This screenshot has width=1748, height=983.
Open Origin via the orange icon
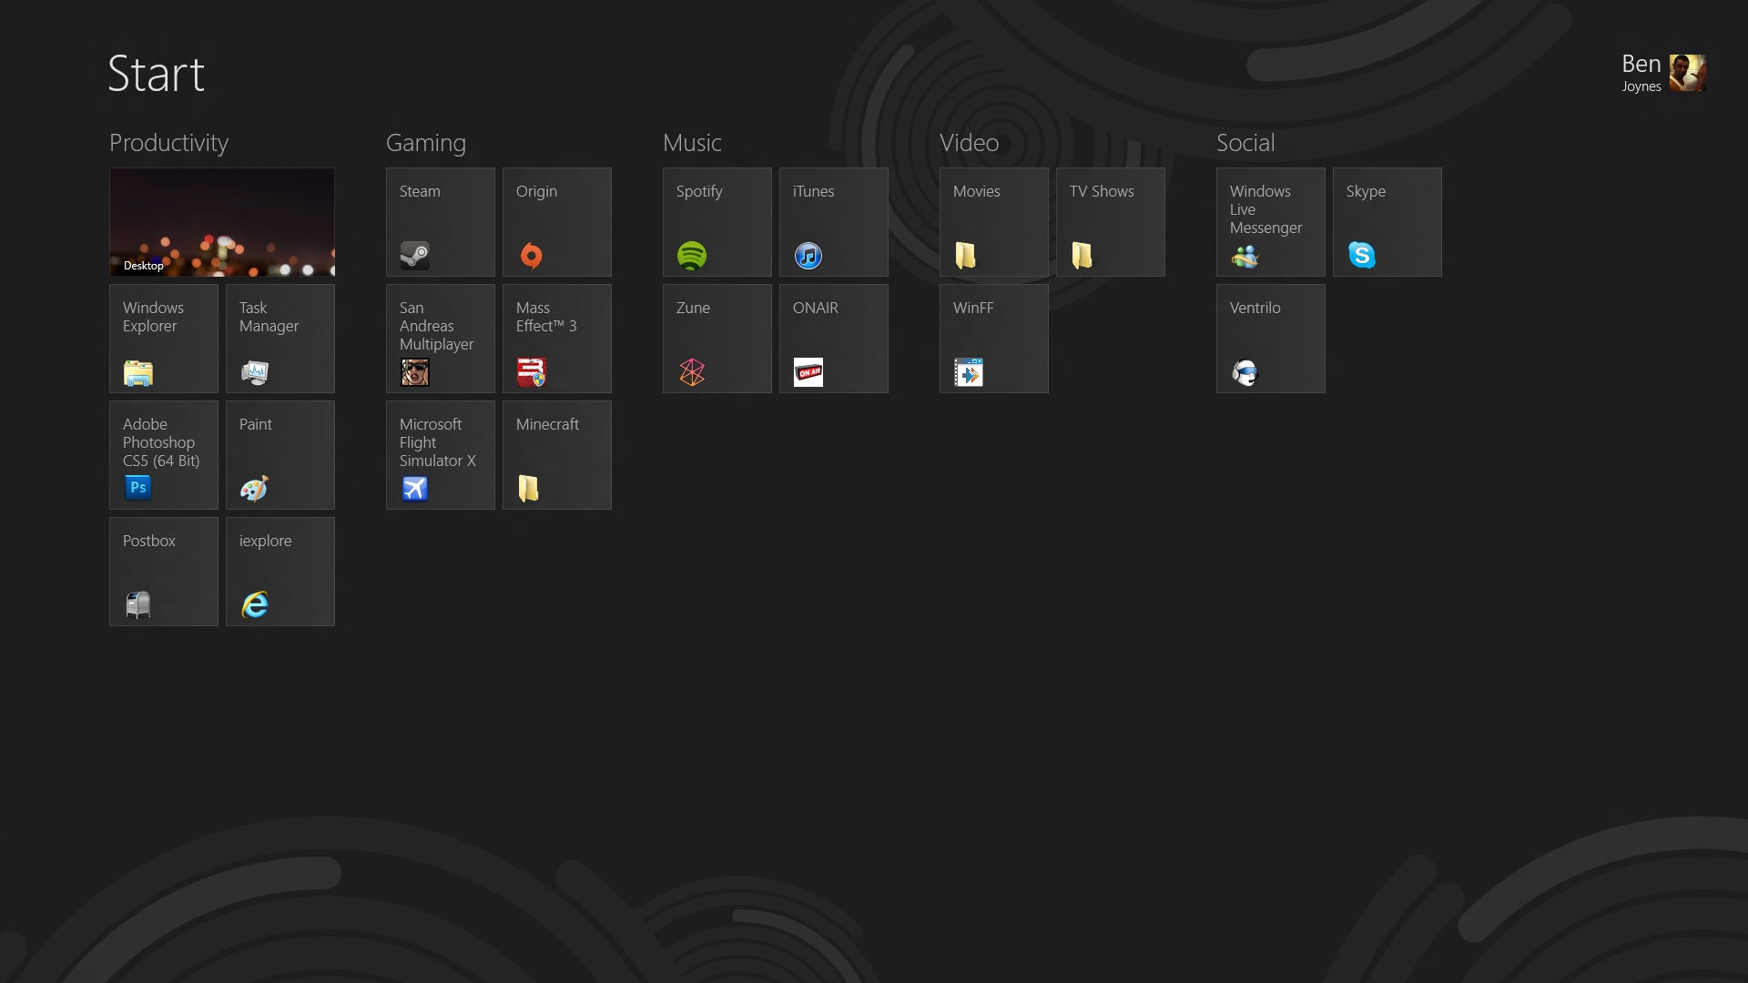pos(532,256)
